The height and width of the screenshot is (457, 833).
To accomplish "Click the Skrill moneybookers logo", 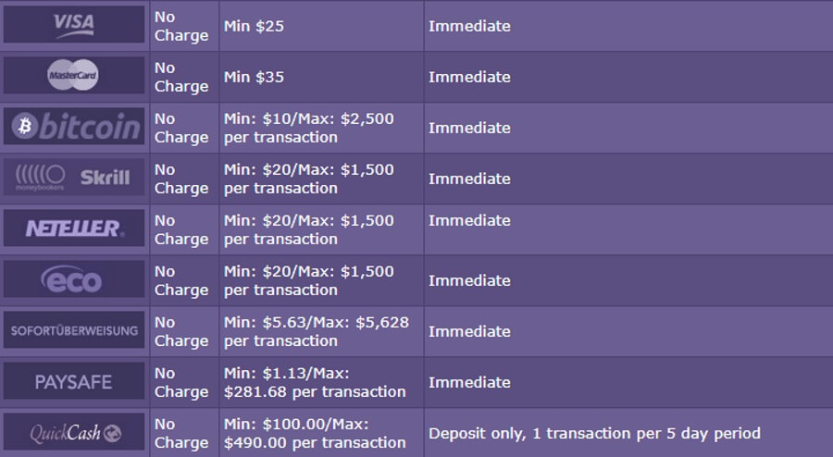I will (x=74, y=178).
